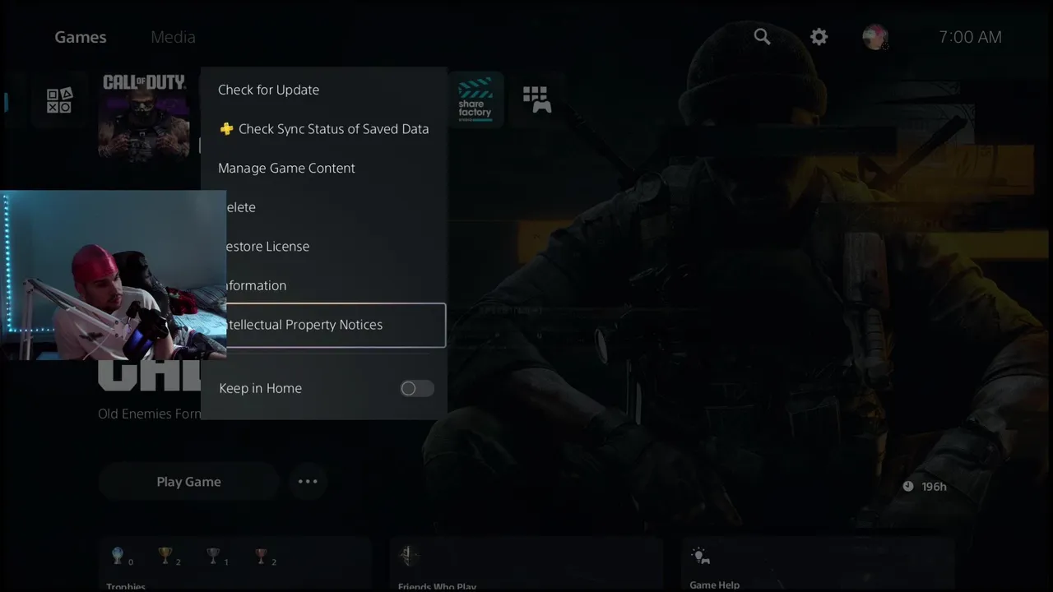Open the Settings gear icon

[819, 37]
